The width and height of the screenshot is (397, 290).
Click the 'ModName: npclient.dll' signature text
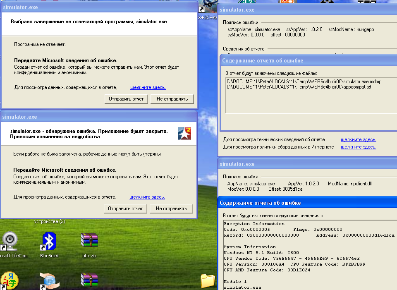[x=350, y=184]
